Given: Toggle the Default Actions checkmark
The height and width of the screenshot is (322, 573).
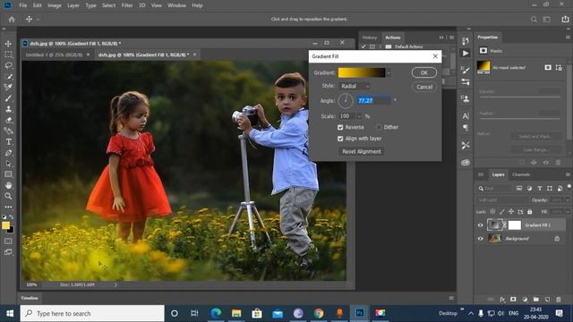Looking at the screenshot, I should (363, 47).
